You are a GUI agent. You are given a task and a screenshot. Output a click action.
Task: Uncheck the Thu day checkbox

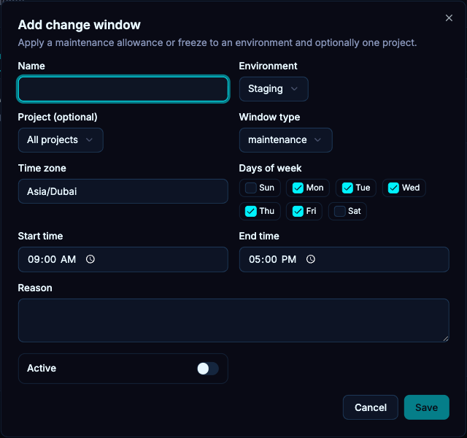tap(251, 211)
